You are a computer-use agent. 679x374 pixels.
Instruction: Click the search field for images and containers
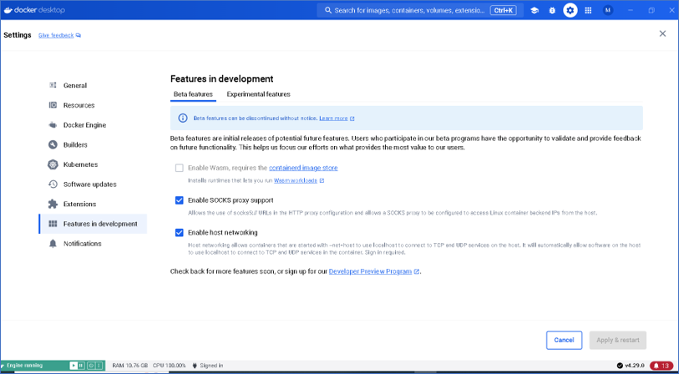coord(420,10)
